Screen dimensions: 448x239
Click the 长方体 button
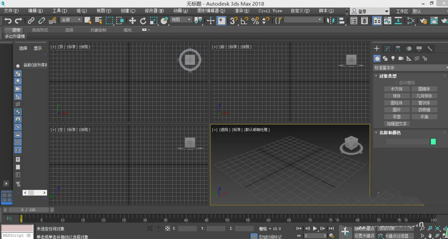point(397,89)
